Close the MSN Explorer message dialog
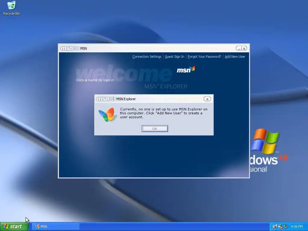308x231 pixels. (x=207, y=99)
